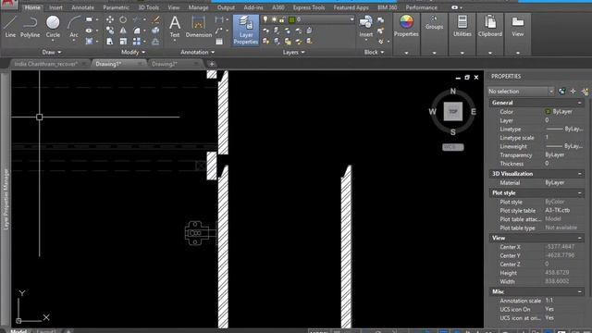Toggle layer freeze sun icon
This screenshot has height=333, width=592.
274,19
